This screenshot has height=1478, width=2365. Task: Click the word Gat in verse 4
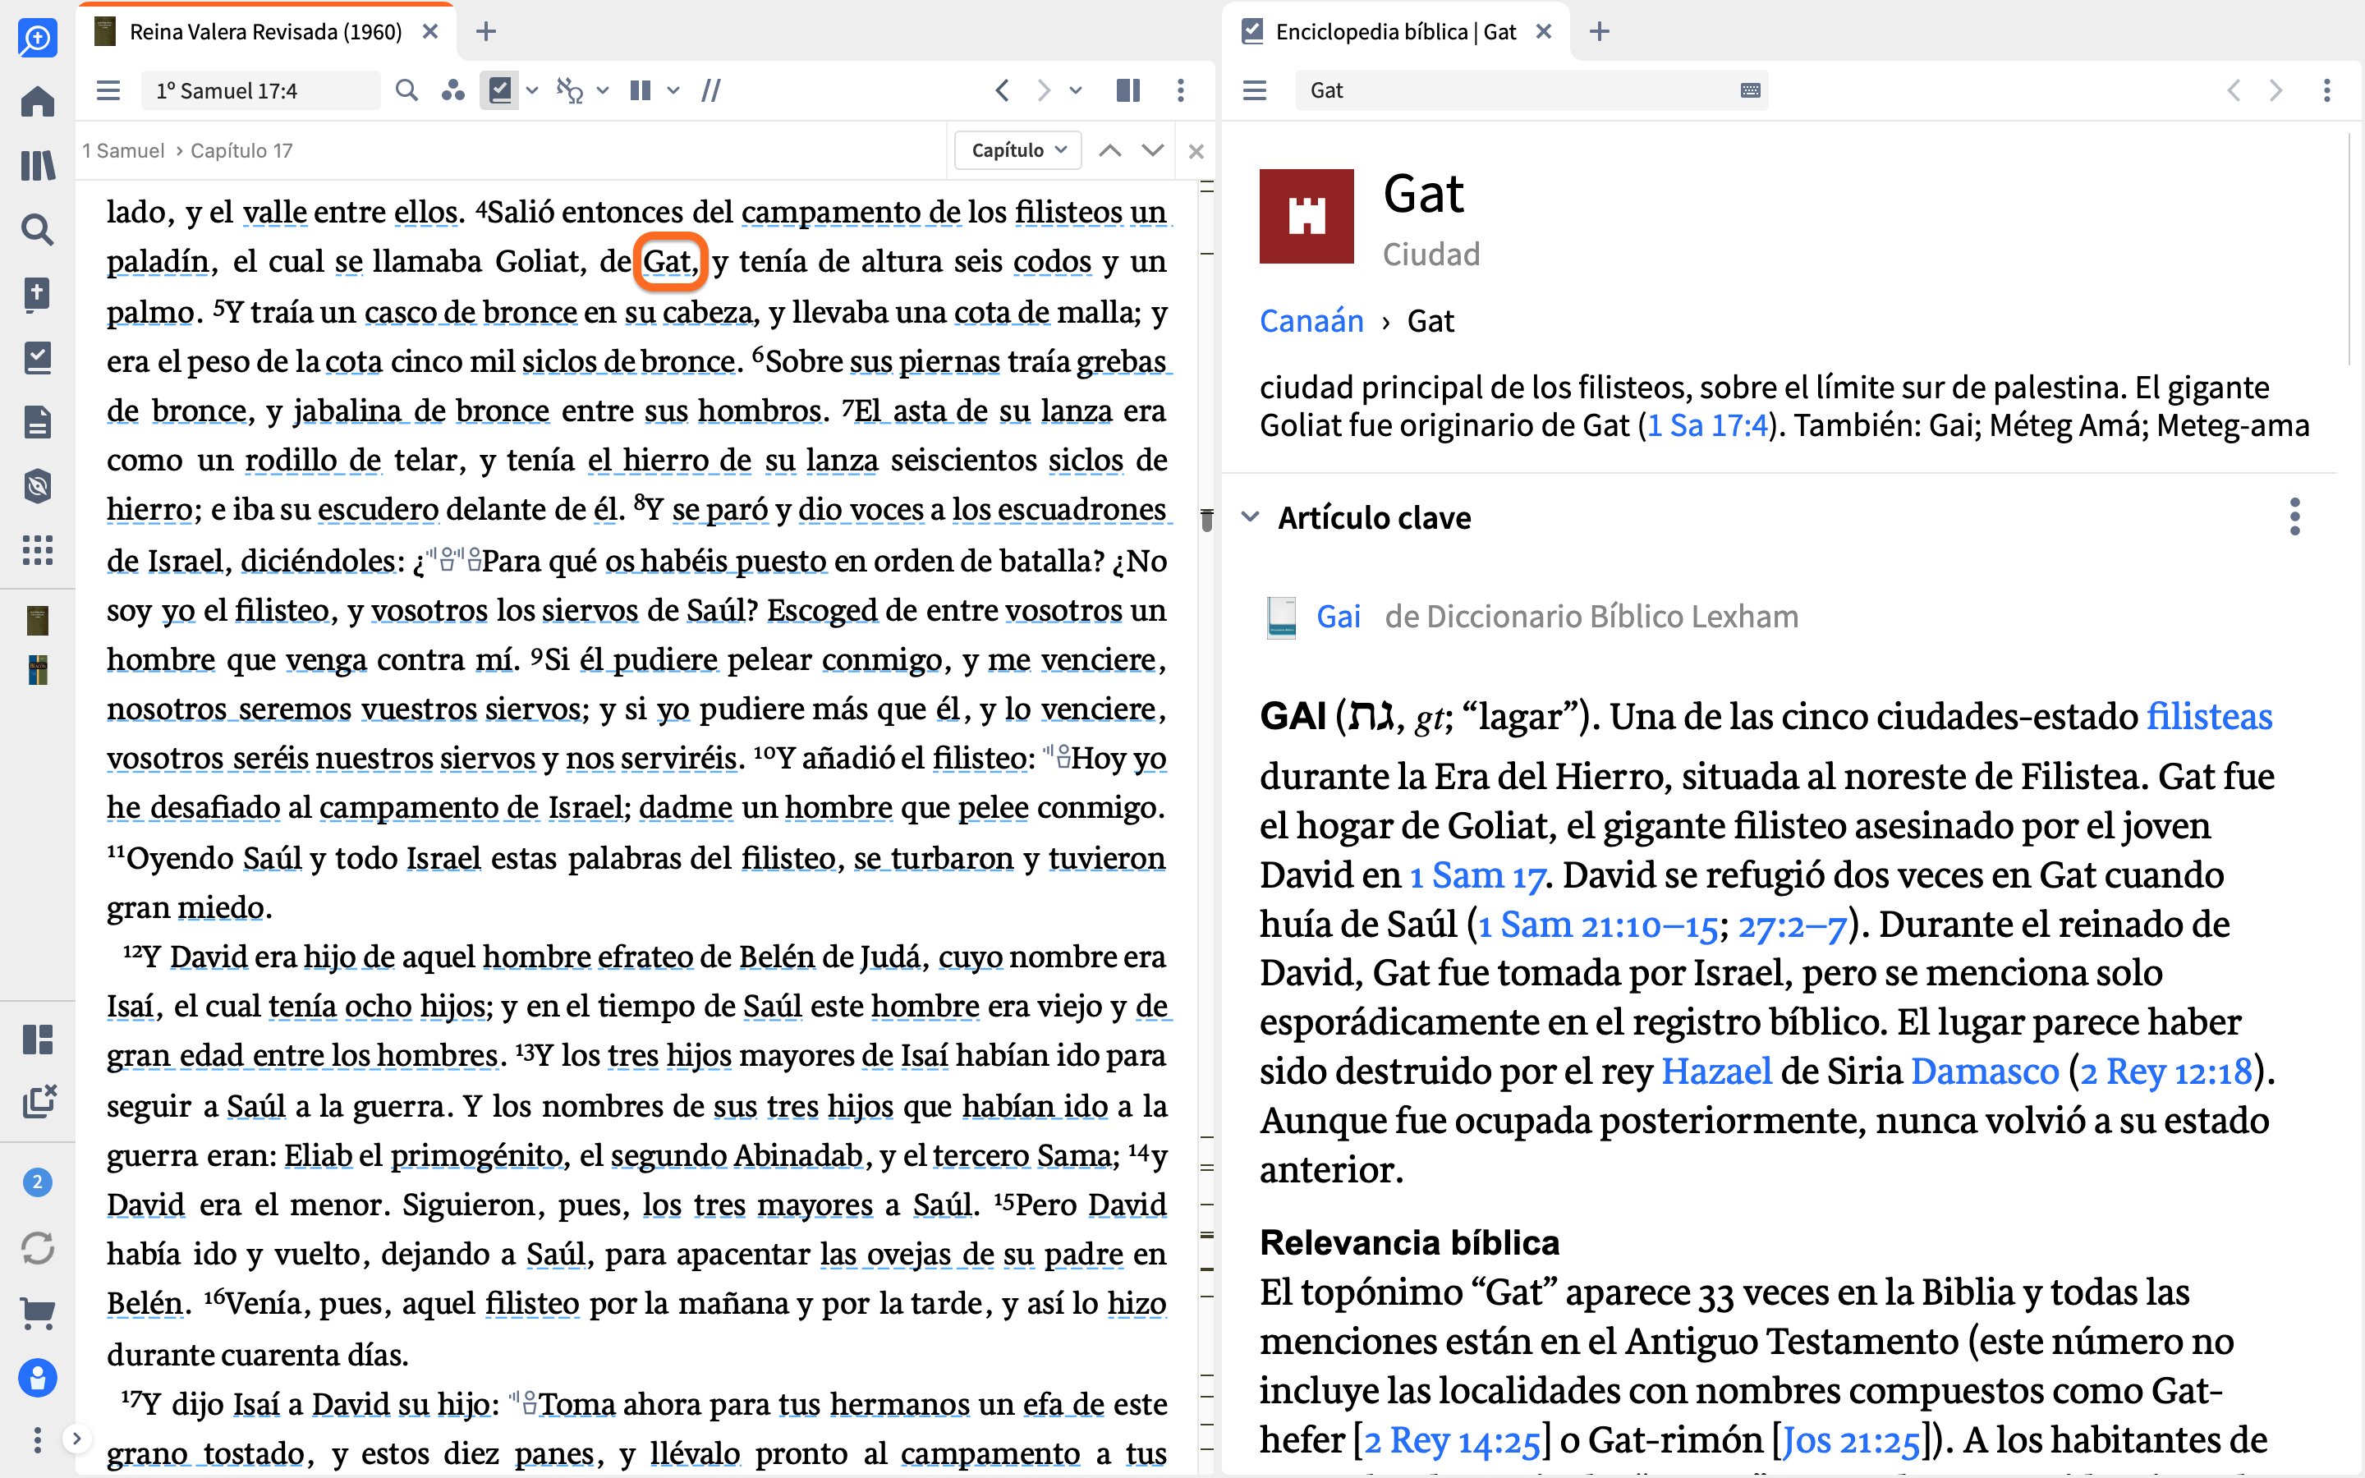coord(668,262)
